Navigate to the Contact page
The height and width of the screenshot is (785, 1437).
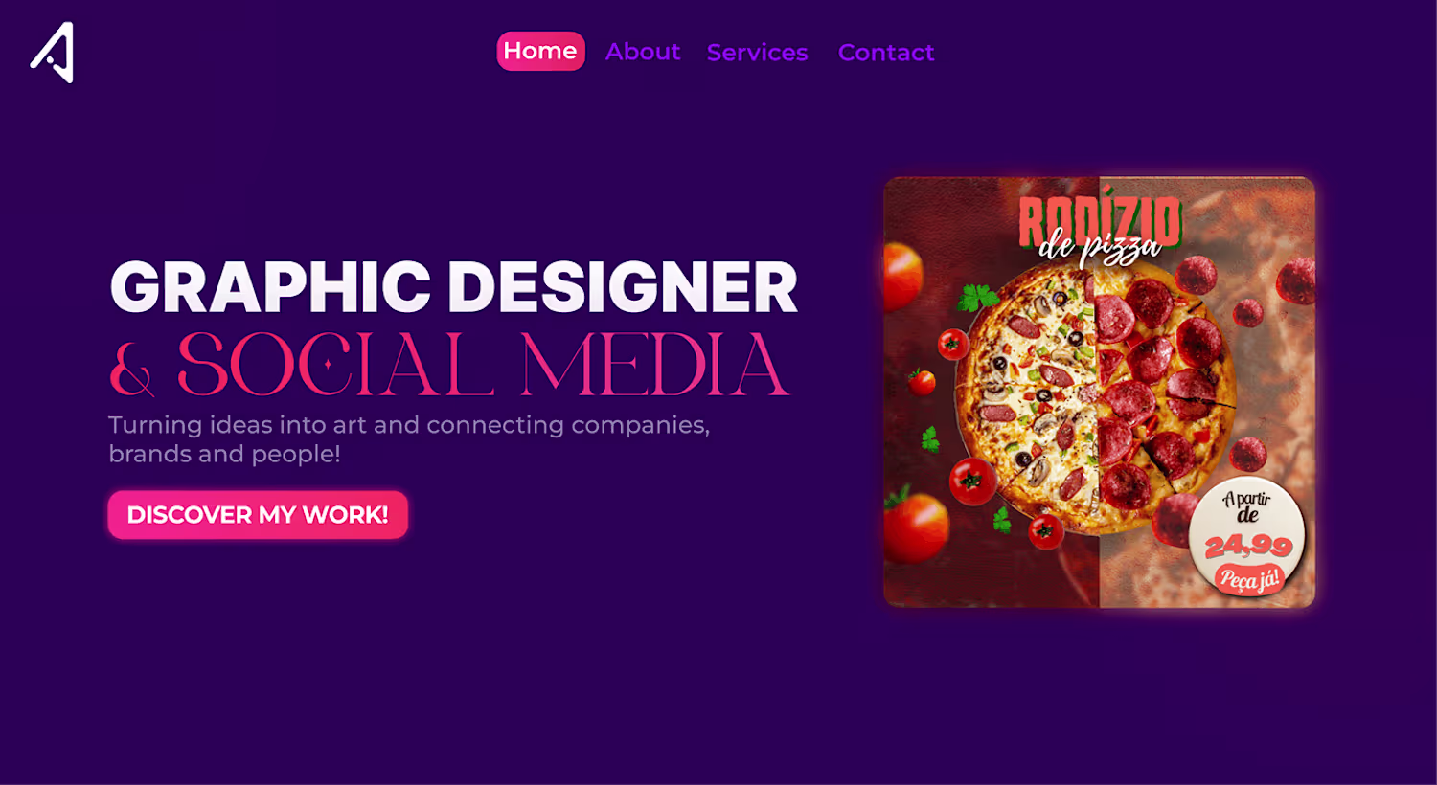(886, 53)
